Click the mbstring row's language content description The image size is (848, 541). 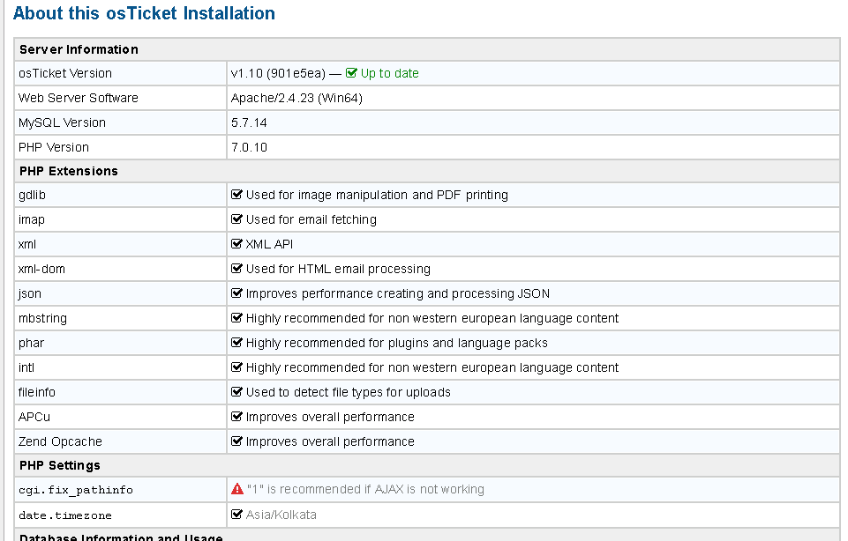pos(432,319)
